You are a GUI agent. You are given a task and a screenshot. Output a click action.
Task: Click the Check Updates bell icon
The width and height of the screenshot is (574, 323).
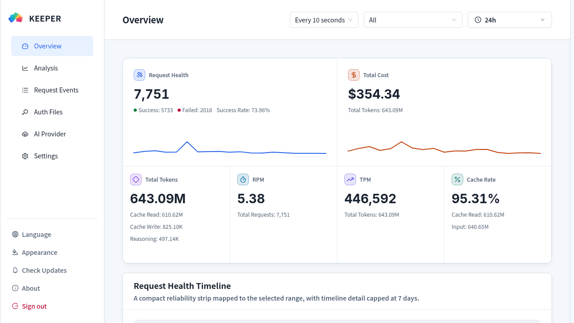point(15,271)
